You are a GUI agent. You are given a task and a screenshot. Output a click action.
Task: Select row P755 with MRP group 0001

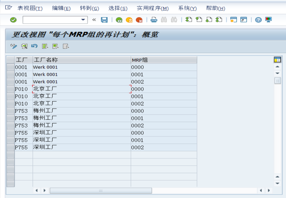pos(10,140)
